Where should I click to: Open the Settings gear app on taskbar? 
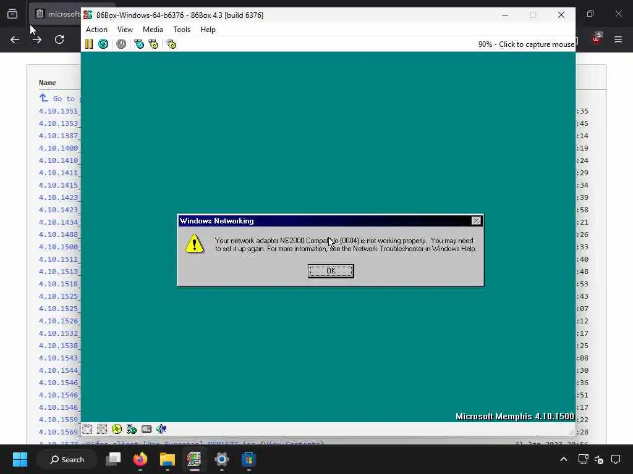point(222,459)
